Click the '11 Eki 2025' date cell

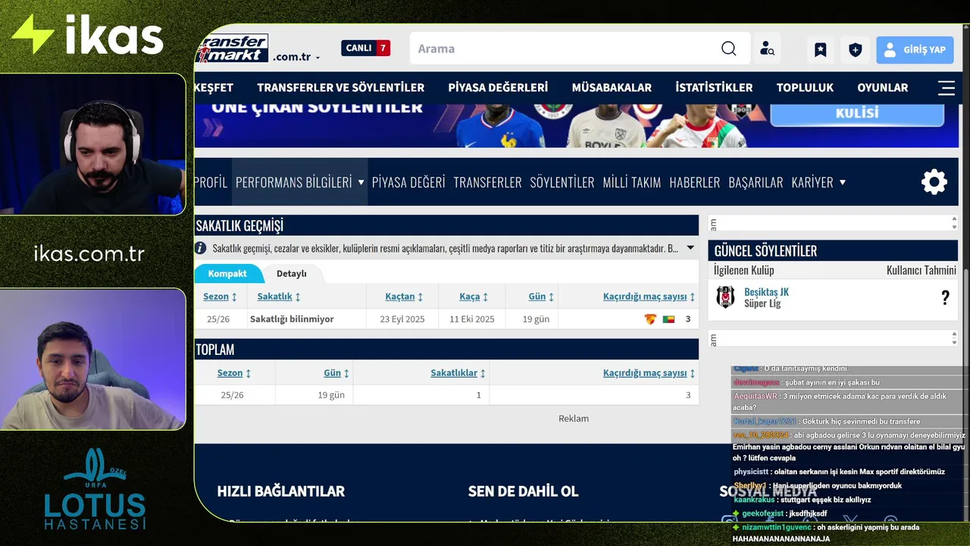(471, 319)
